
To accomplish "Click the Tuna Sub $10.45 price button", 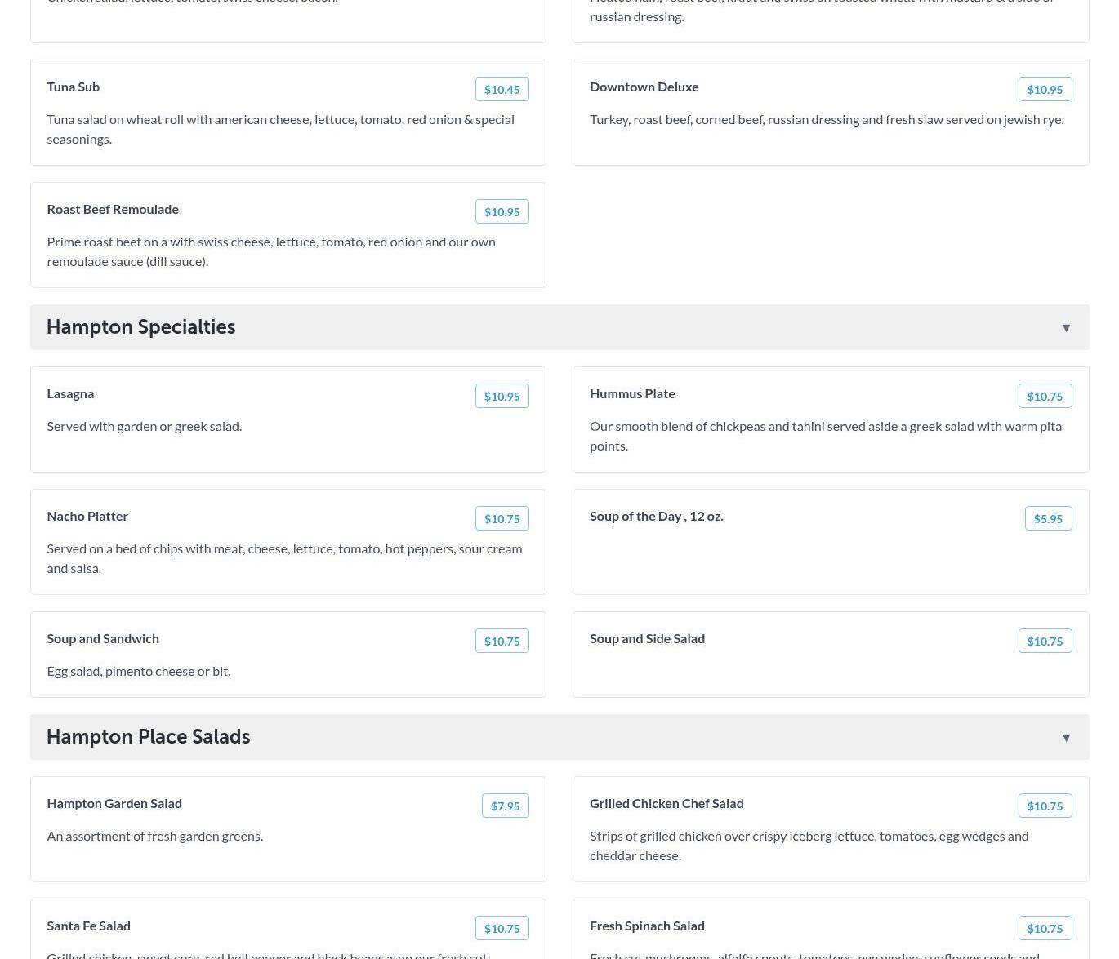I will [x=502, y=90].
